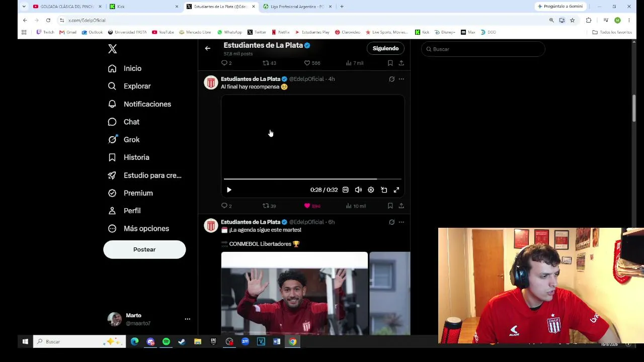Open Explorar in the sidebar
The width and height of the screenshot is (644, 362).
coord(130,86)
